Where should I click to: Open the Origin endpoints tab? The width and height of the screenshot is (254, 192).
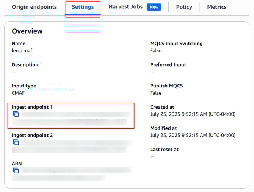pyautogui.click(x=34, y=7)
